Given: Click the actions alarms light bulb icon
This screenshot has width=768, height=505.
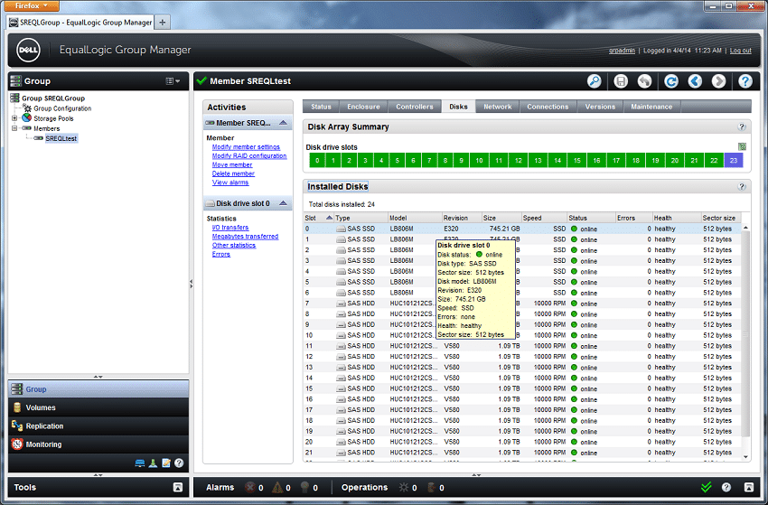Looking at the screenshot, I should 304,487.
